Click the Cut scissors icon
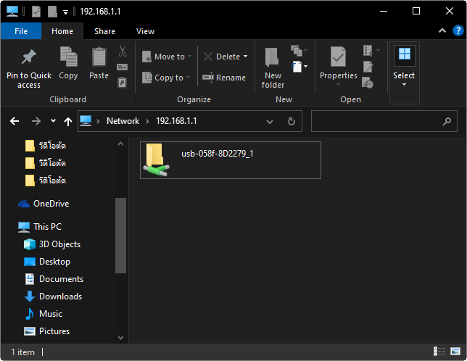This screenshot has width=467, height=361. (x=122, y=51)
